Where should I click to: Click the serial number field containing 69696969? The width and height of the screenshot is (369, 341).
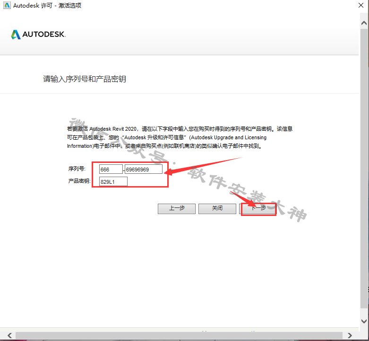[x=143, y=170]
